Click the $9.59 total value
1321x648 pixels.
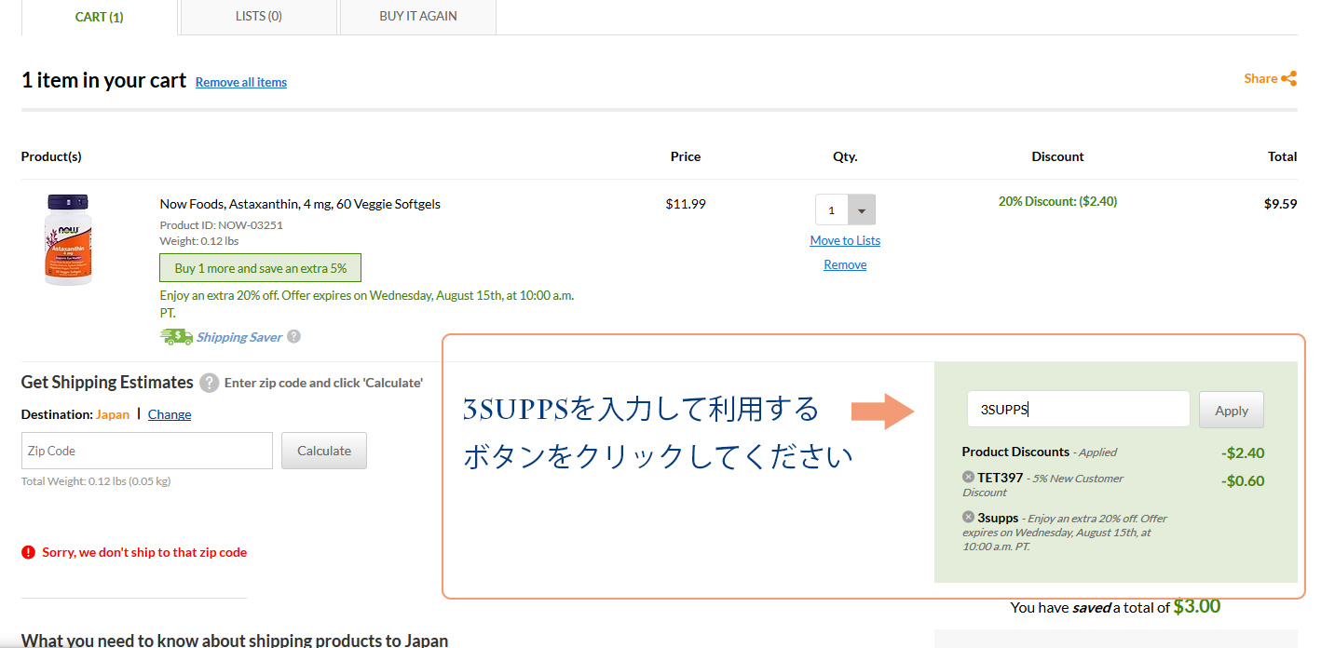pos(1281,204)
